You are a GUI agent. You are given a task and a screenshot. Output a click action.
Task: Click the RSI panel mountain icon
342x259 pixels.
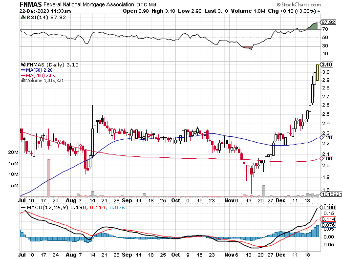23,17
